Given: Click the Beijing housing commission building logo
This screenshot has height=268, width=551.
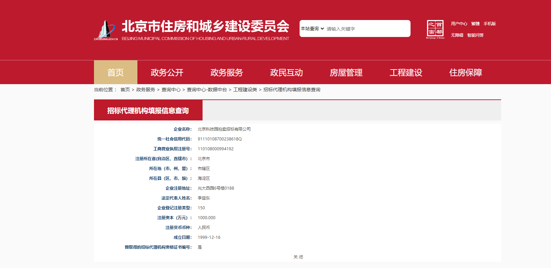Looking at the screenshot, I should point(106,30).
